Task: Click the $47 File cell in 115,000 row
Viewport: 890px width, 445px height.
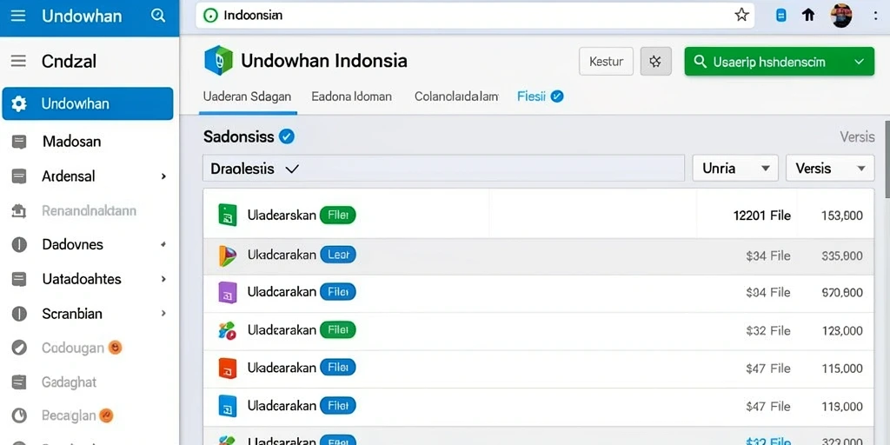Action: [x=768, y=369]
